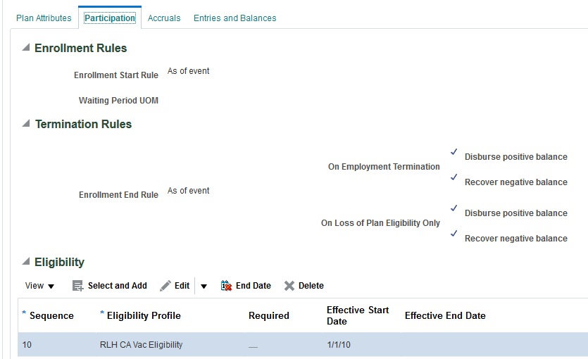
Task: Click the Sequence column header
Action: click(x=51, y=315)
